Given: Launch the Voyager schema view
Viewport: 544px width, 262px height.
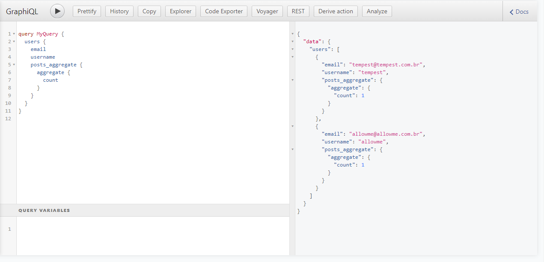Looking at the screenshot, I should pos(267,11).
